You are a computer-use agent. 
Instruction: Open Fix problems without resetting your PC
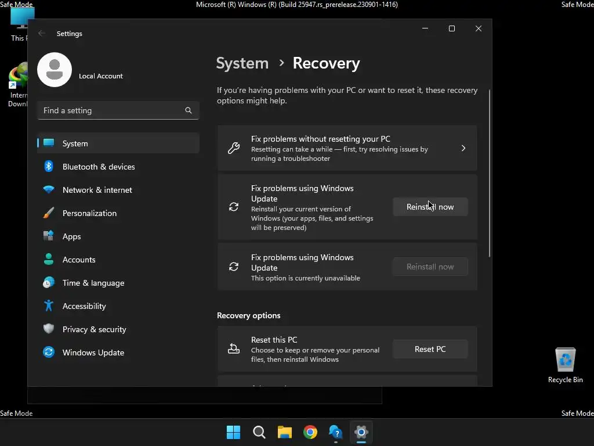[x=347, y=148]
